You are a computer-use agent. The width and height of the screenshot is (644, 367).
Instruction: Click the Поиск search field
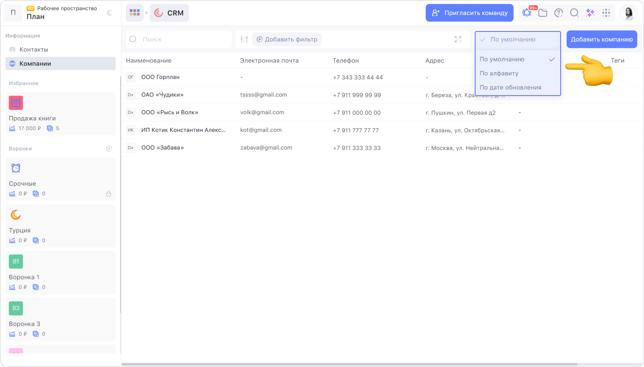click(x=184, y=39)
